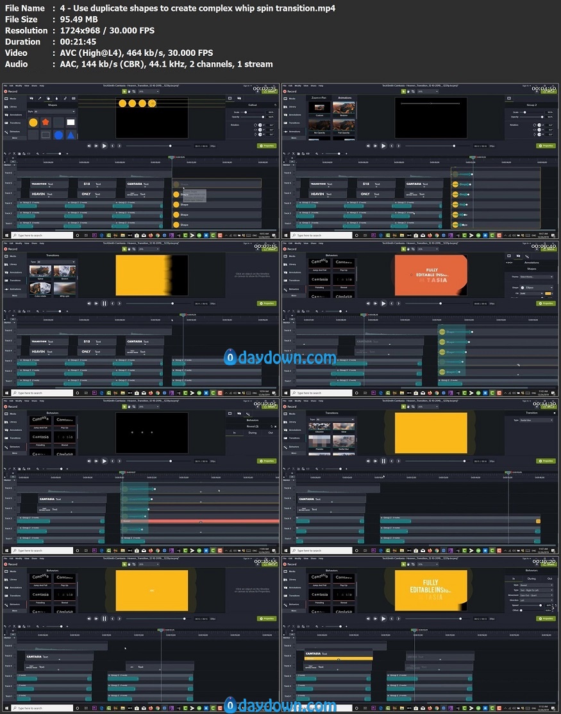The image size is (561, 714).
Task: Select $15 Text clip in 00:07:15 frame
Action: tap(97, 342)
